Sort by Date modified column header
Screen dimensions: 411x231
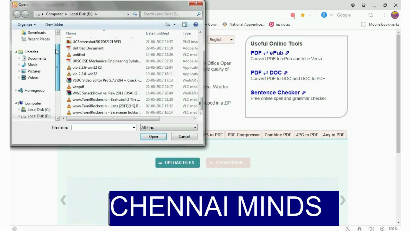157,33
